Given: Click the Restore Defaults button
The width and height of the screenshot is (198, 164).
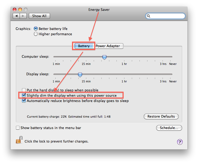Looking at the screenshot, I should pos(161,116).
